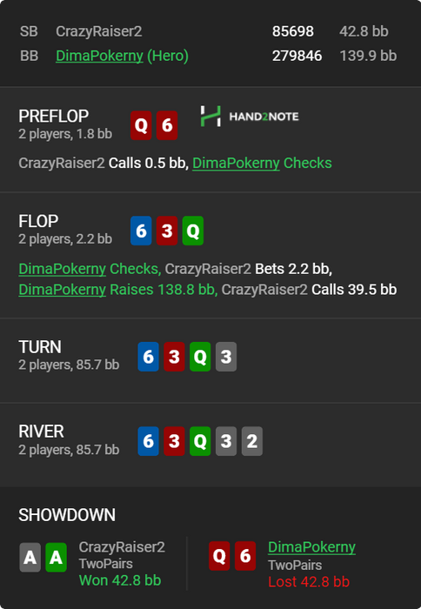421x609 pixels.
Task: Click the gray Ace in showdown
Action: point(30,558)
